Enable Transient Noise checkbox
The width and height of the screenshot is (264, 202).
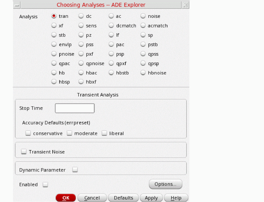click(x=24, y=152)
